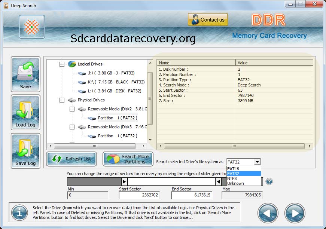
Task: Choose Unknown from the dropdown list
Action: click(244, 183)
